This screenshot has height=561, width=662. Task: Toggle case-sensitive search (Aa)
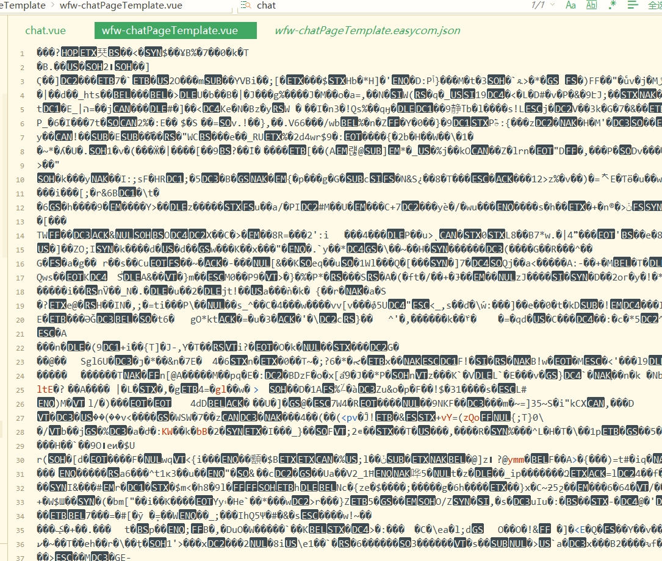pos(570,5)
